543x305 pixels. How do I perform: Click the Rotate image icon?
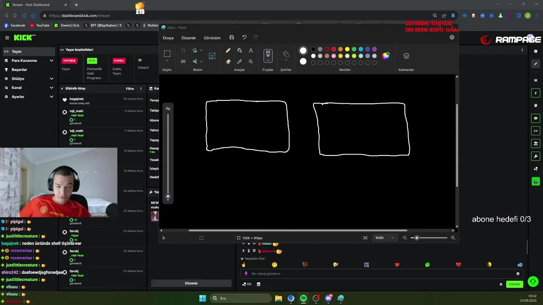coord(195,50)
